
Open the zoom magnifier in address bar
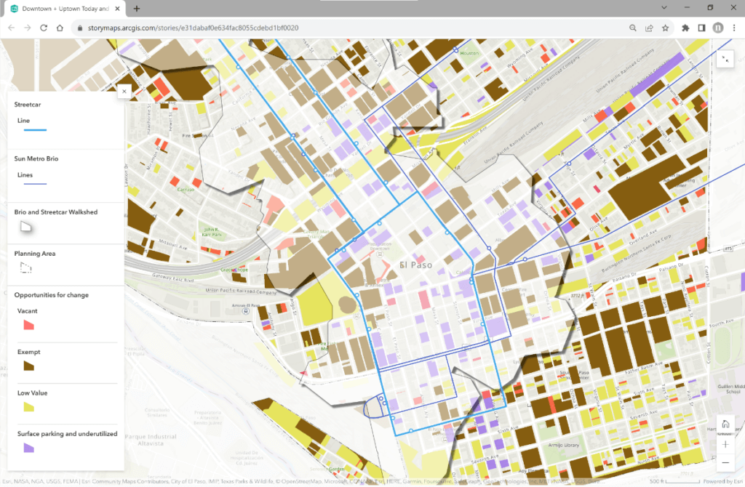point(633,28)
